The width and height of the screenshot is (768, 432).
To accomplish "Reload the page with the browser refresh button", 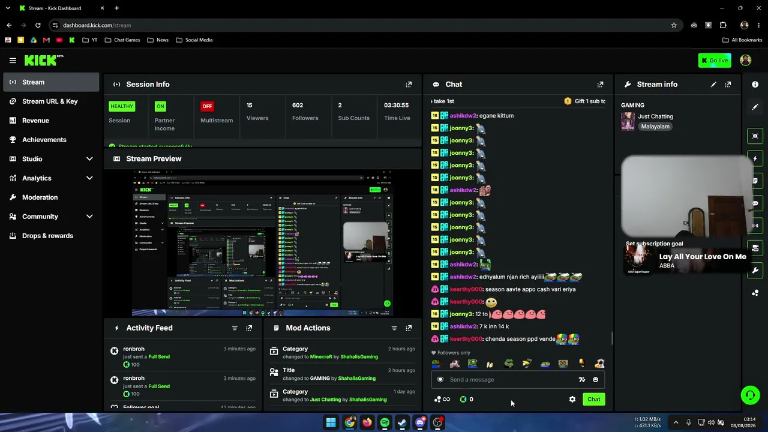I will point(38,25).
